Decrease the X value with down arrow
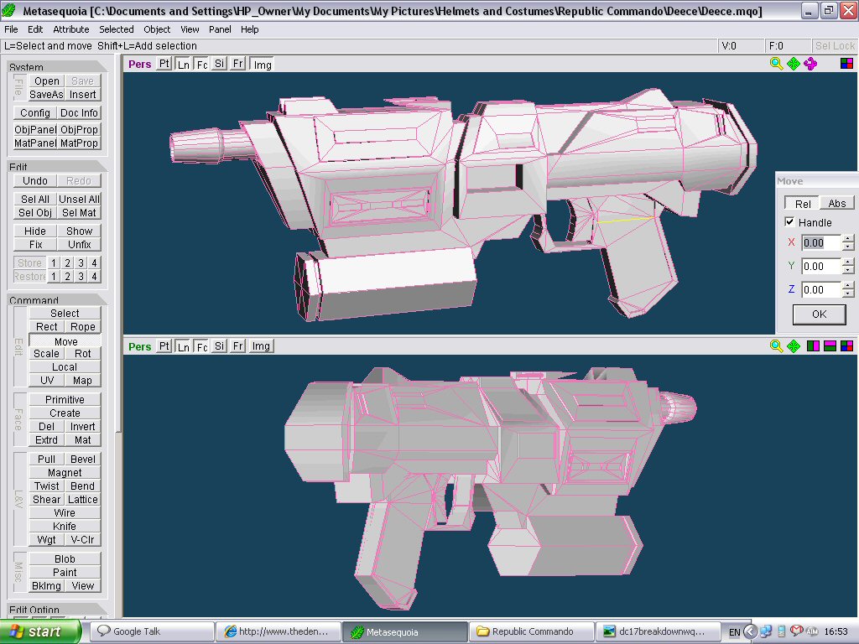Screen dimensions: 859x644 [x=847, y=247]
